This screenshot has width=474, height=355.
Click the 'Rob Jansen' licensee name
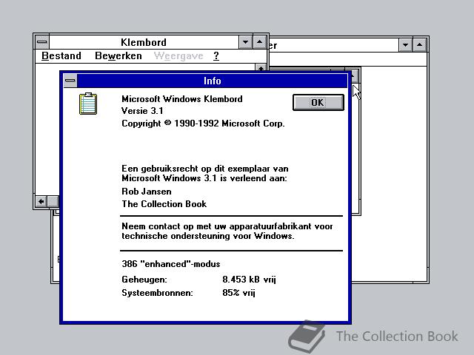[147, 192]
